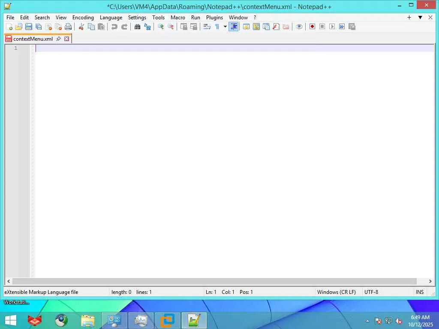Image resolution: width=439 pixels, height=329 pixels.
Task: Select the contextMenu.xml tab
Action: point(33,39)
